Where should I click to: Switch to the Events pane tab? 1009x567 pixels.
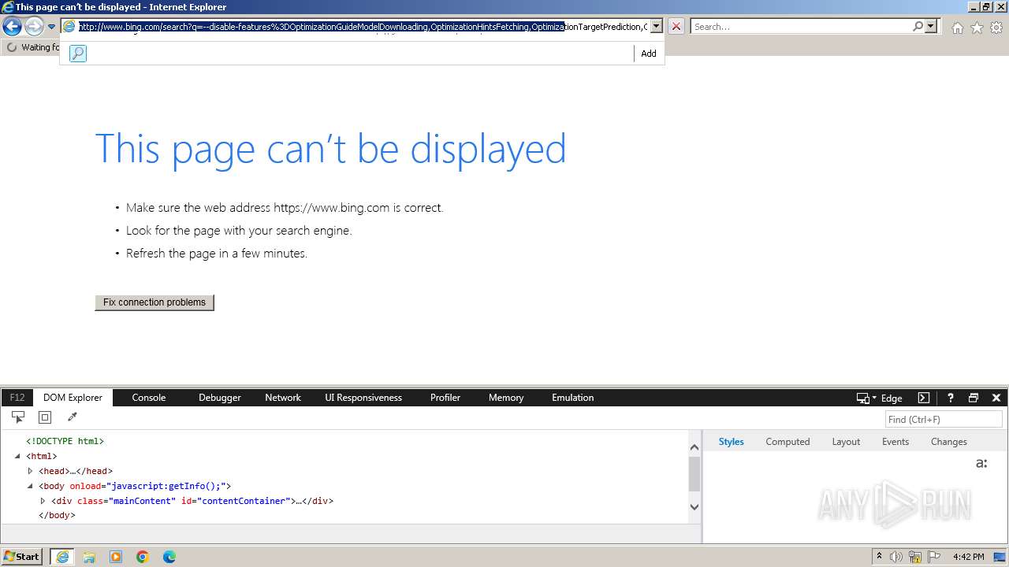[895, 442]
